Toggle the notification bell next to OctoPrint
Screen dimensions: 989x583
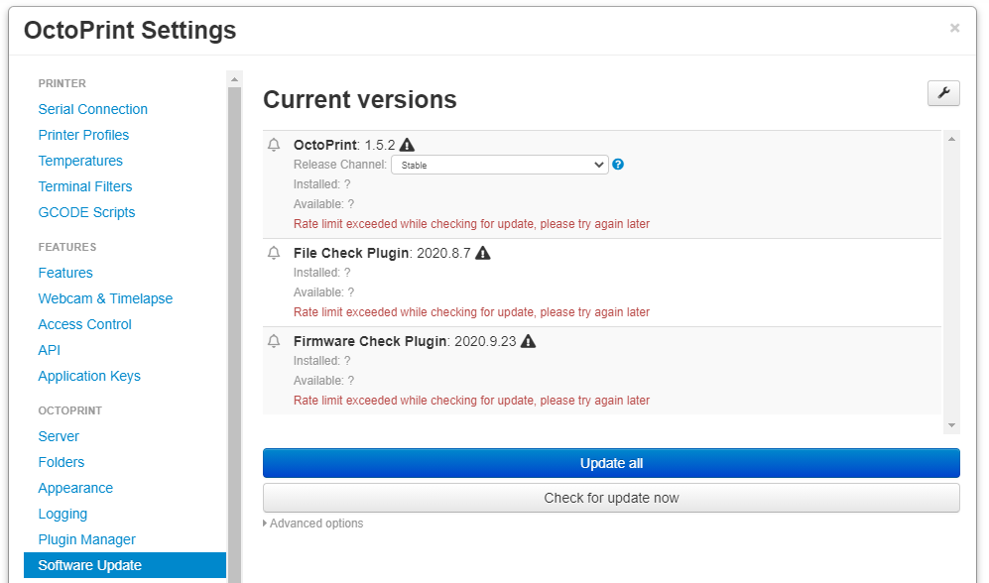tap(273, 144)
